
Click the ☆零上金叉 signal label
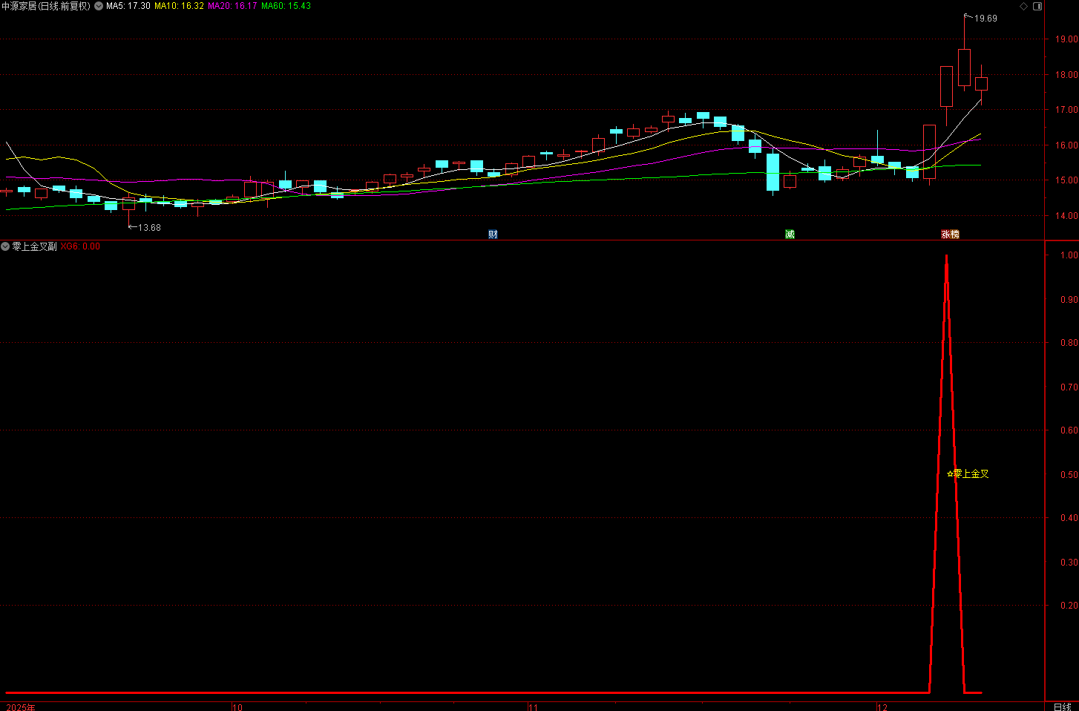[x=968, y=474]
